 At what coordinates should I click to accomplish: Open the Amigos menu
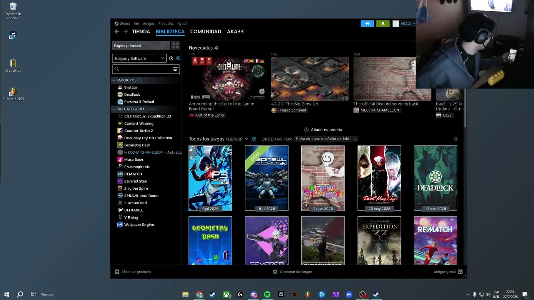pyautogui.click(x=149, y=24)
